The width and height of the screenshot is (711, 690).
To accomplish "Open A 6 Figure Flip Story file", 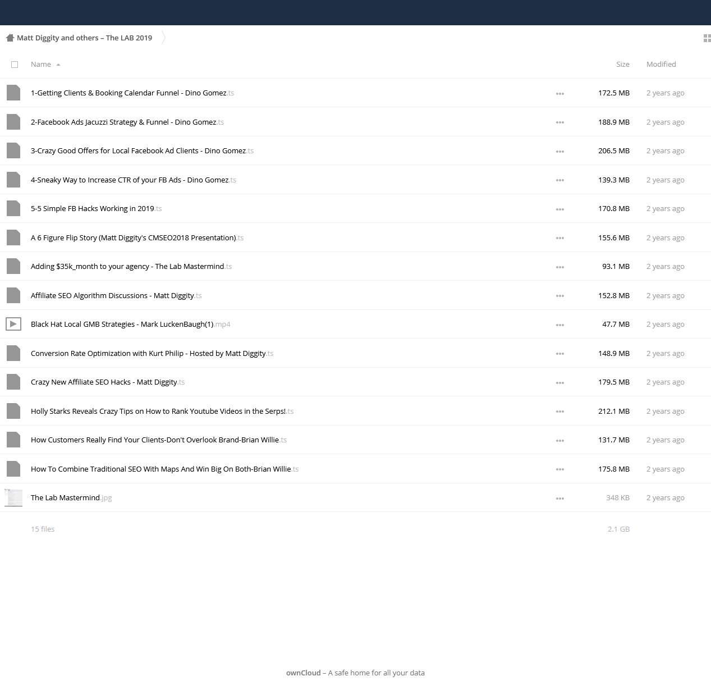I will [137, 237].
